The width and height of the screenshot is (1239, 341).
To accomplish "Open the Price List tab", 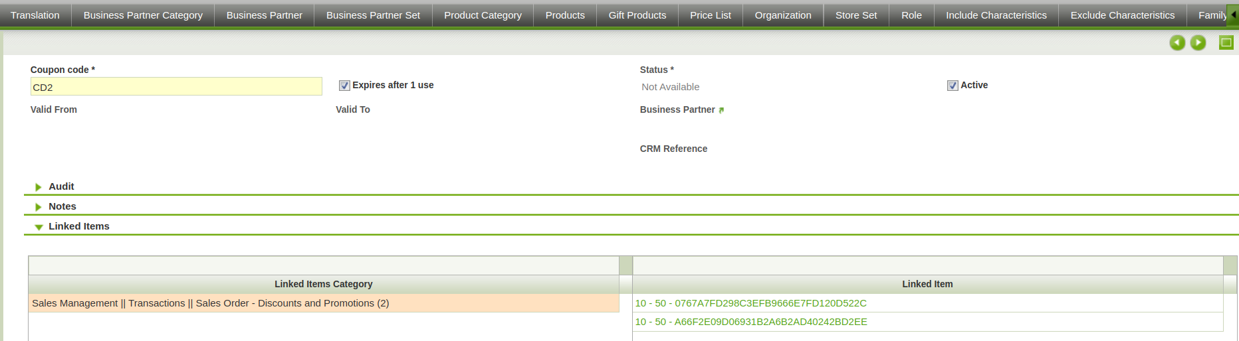I will pyautogui.click(x=710, y=15).
